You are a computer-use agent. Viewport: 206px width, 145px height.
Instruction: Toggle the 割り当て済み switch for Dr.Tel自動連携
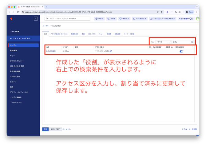(x=181, y=51)
